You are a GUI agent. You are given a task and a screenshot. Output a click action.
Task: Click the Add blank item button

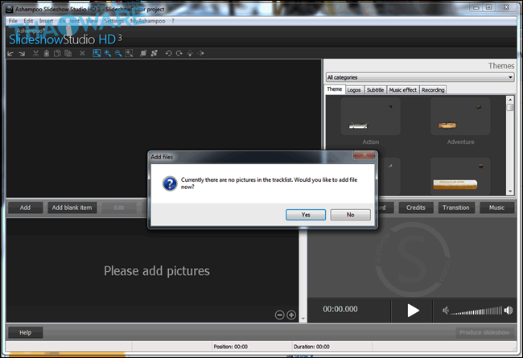(72, 208)
